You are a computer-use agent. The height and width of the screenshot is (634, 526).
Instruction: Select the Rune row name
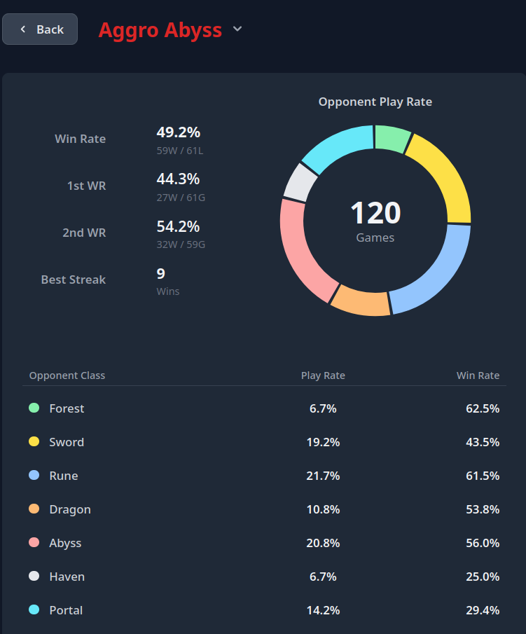(x=64, y=476)
